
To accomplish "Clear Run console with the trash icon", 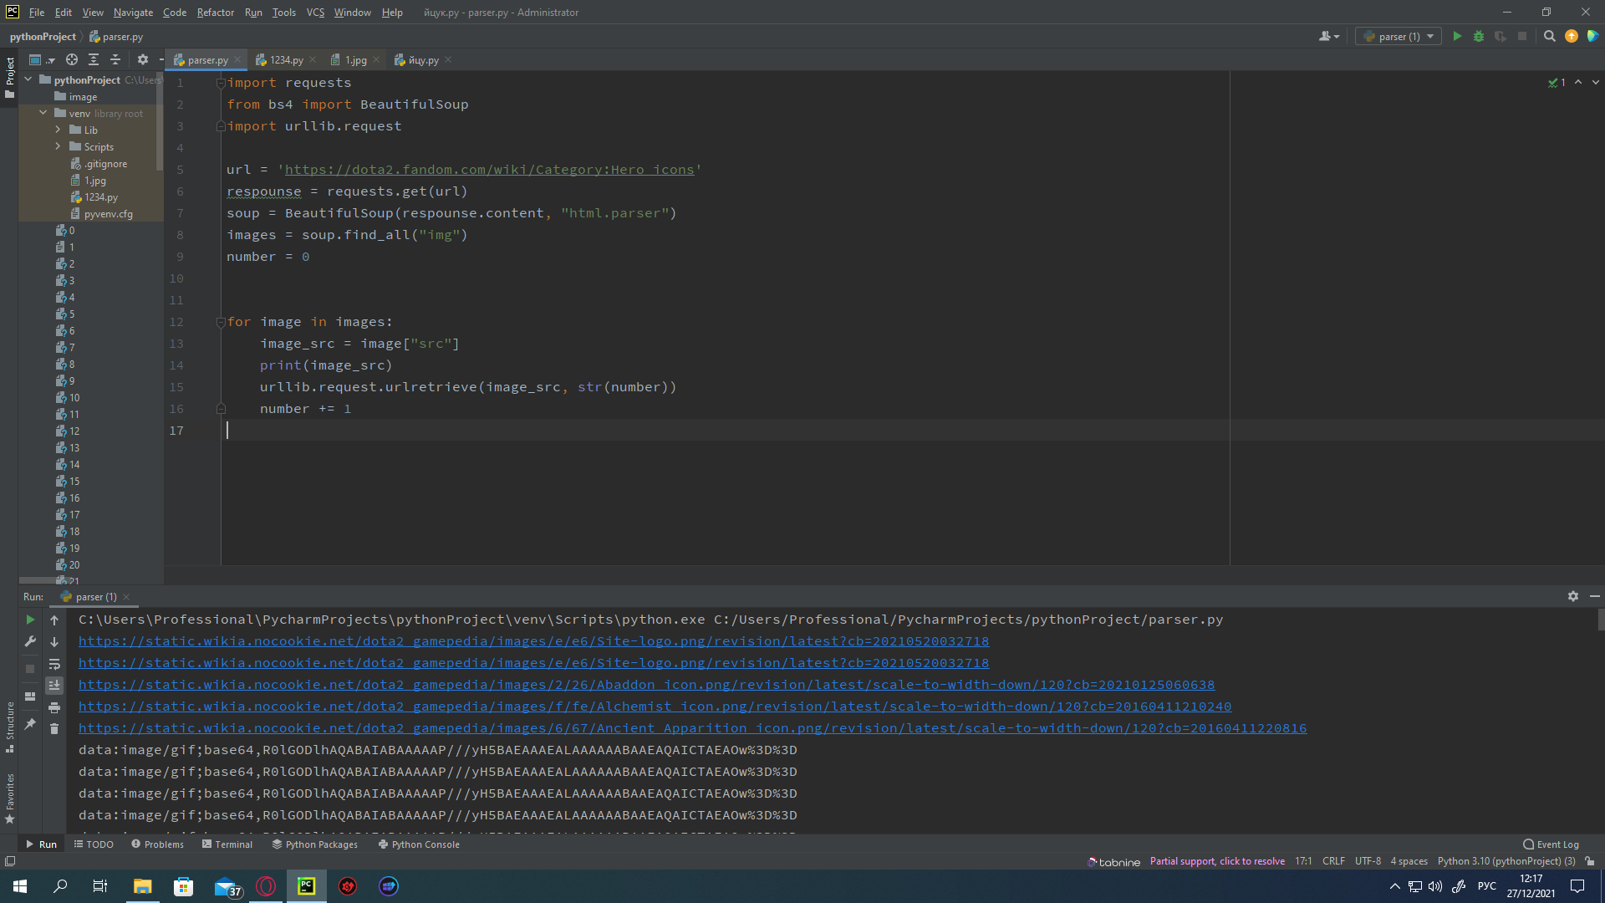I will (54, 729).
